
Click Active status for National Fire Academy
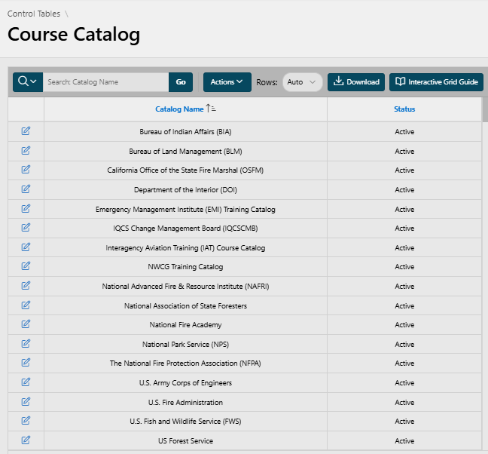pos(404,325)
